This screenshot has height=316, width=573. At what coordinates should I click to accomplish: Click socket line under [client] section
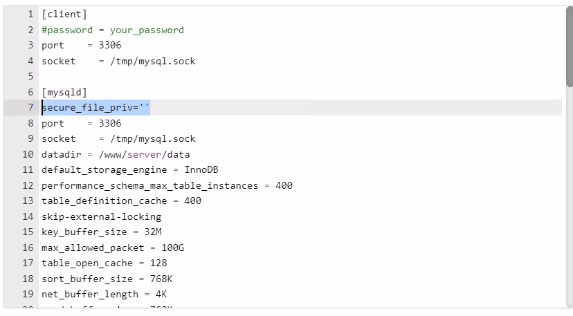(x=118, y=61)
